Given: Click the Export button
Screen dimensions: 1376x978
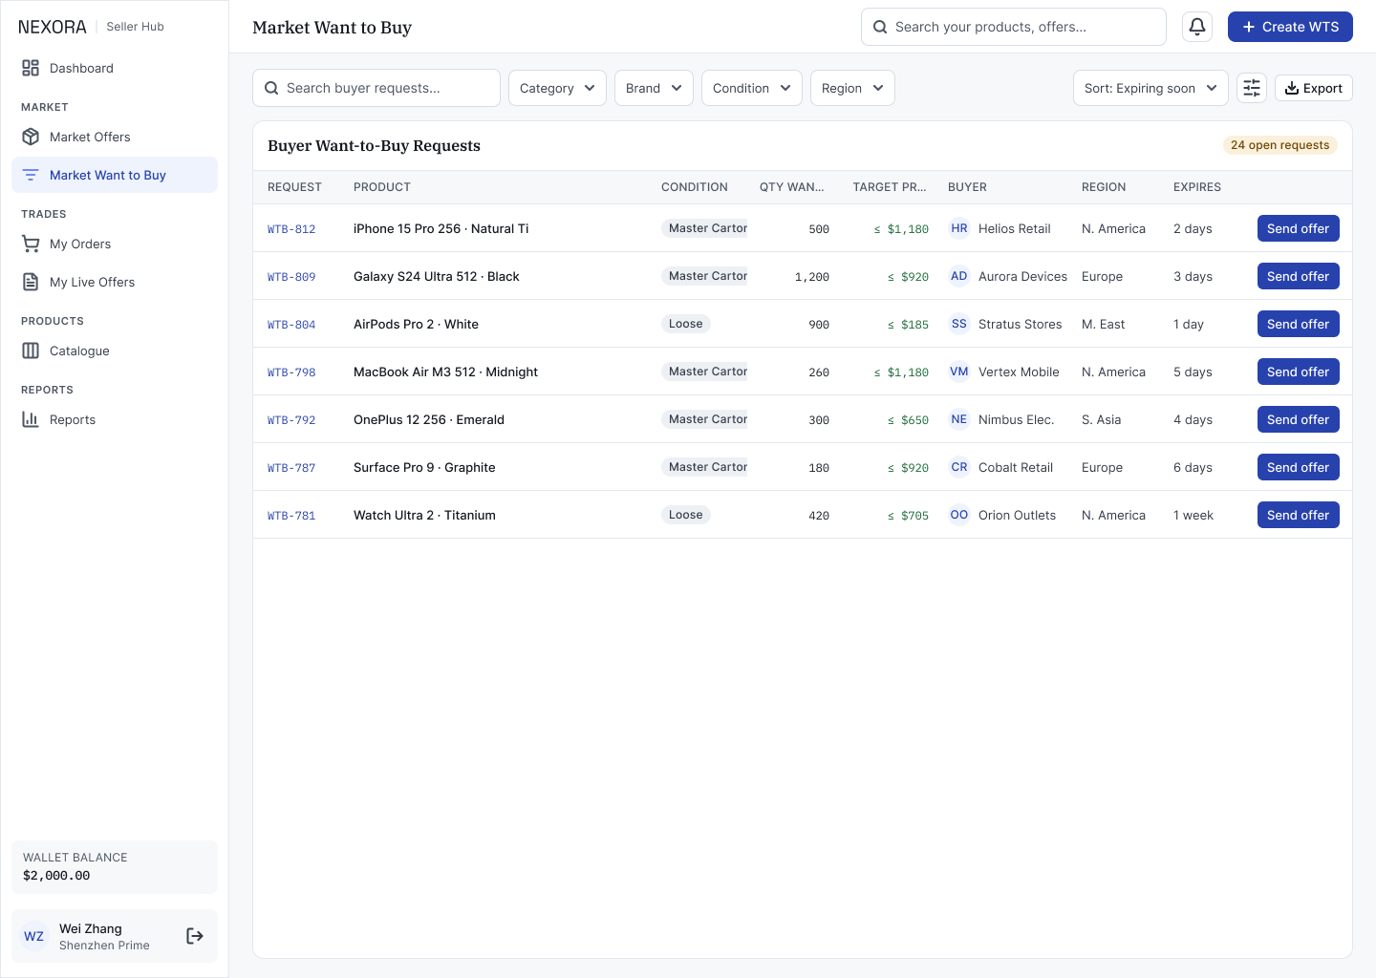Looking at the screenshot, I should coord(1314,88).
